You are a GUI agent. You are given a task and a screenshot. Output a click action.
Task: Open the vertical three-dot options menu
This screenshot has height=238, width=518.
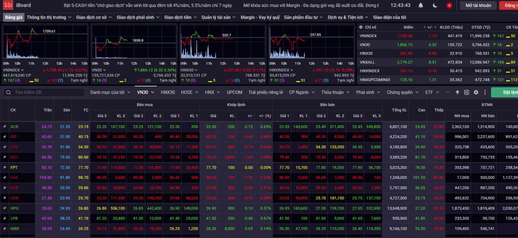pos(484,92)
